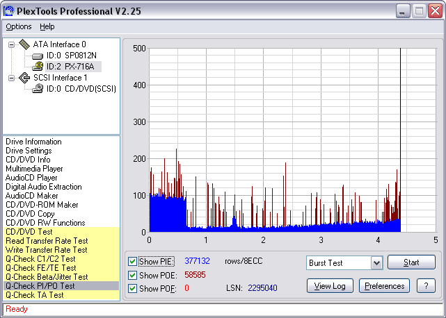
Task: Click the PlexTools app icon in title bar
Action: click(8, 11)
